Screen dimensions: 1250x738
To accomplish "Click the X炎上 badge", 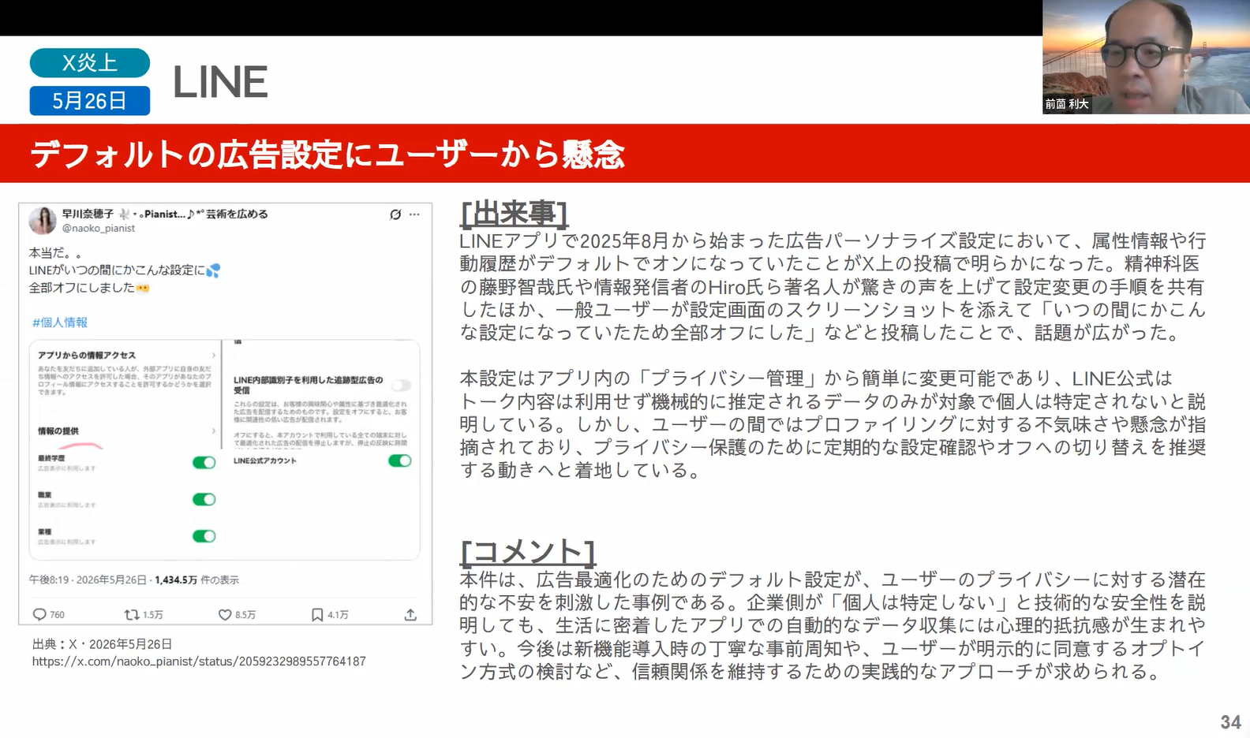I will click(90, 63).
